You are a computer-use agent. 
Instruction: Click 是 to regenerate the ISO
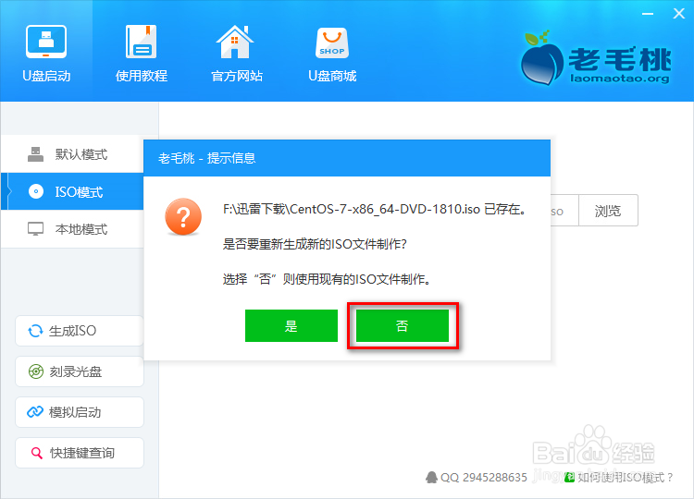tap(291, 326)
